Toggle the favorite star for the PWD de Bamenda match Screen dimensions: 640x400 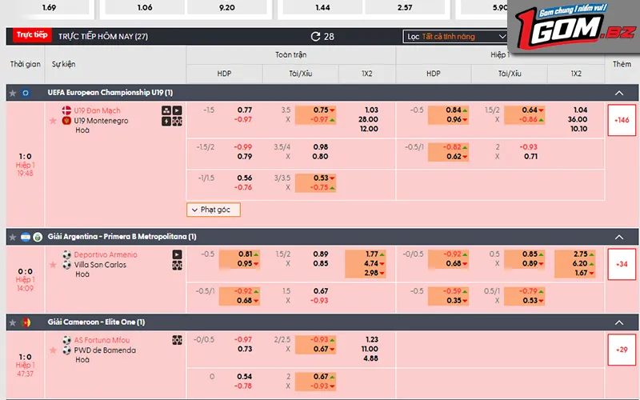coord(53,350)
